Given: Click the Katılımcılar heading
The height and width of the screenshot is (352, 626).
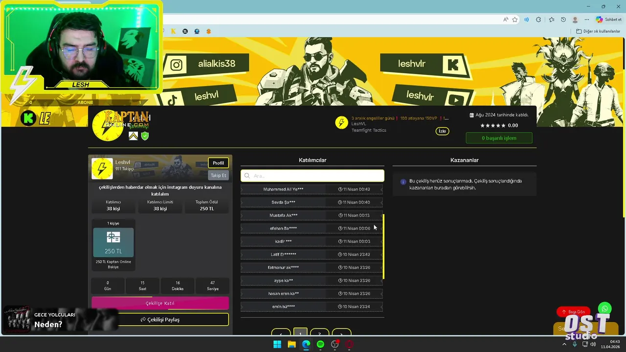Looking at the screenshot, I should 313,160.
